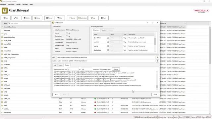Open the Server menu
The image size is (212, 119).
[19, 4]
